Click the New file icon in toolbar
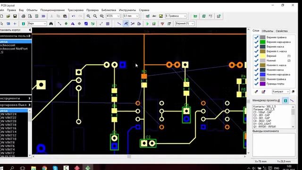 [1, 16]
